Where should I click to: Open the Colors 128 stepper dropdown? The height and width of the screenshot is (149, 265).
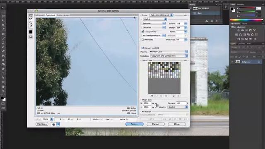click(x=186, y=24)
